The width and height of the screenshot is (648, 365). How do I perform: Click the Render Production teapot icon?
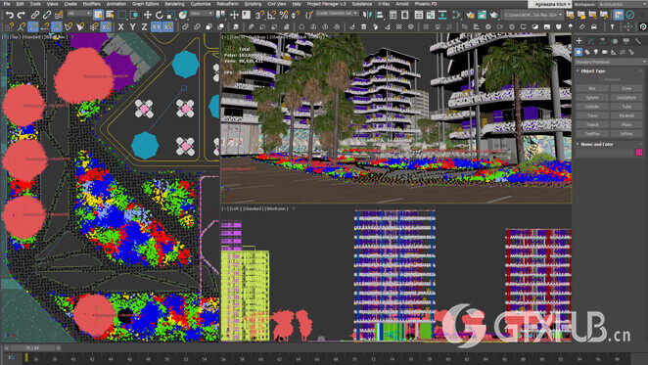coord(494,15)
